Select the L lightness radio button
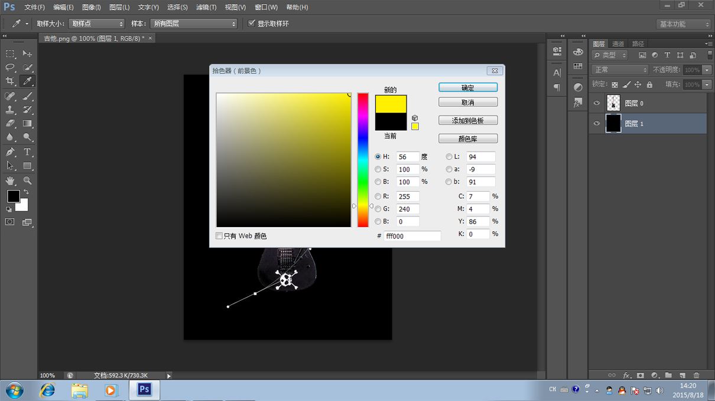 449,157
